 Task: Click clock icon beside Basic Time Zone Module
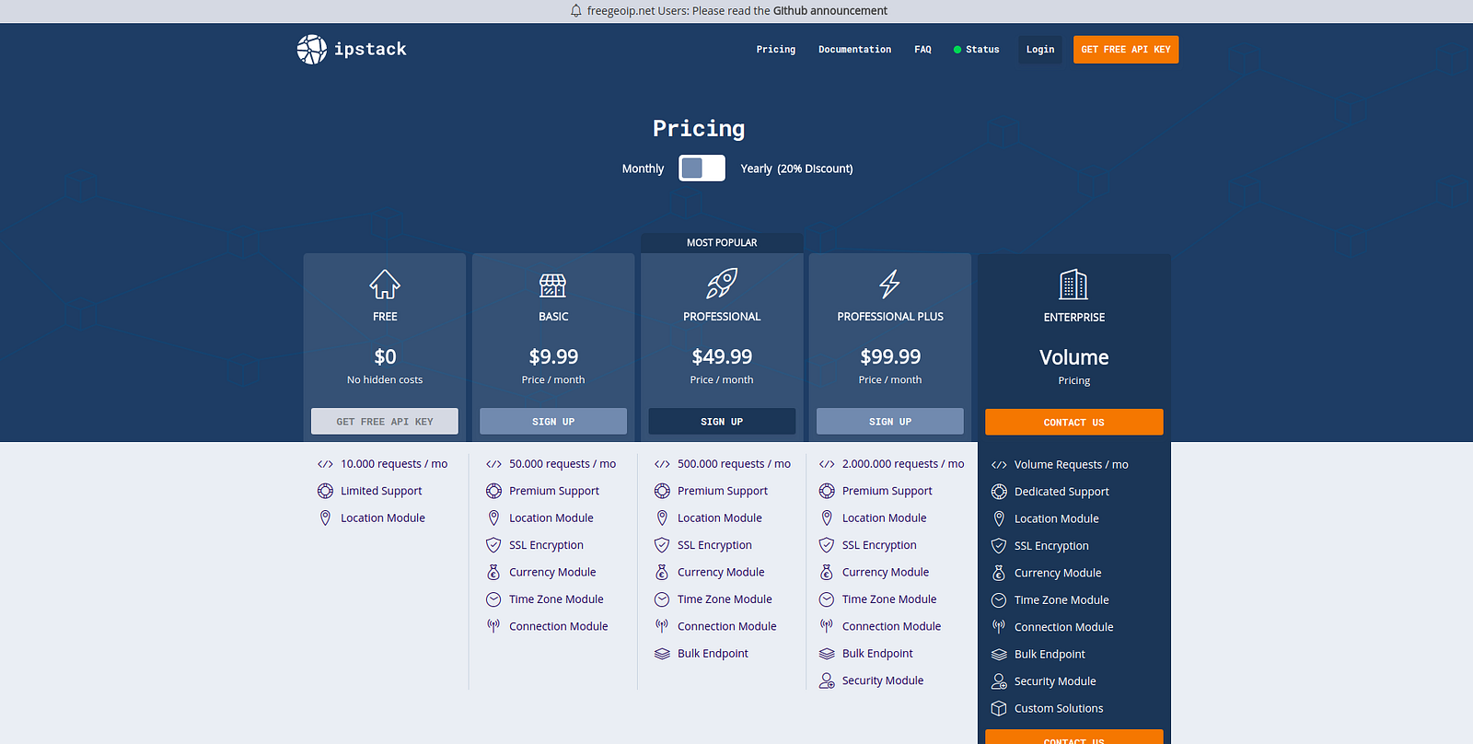(493, 599)
